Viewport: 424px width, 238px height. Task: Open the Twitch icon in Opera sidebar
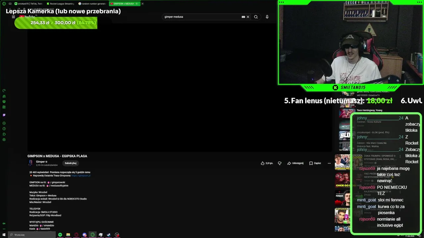pos(4,115)
